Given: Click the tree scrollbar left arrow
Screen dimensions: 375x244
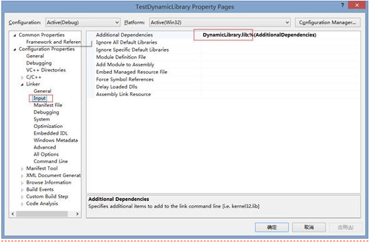Looking at the screenshot, I should coord(13,213).
